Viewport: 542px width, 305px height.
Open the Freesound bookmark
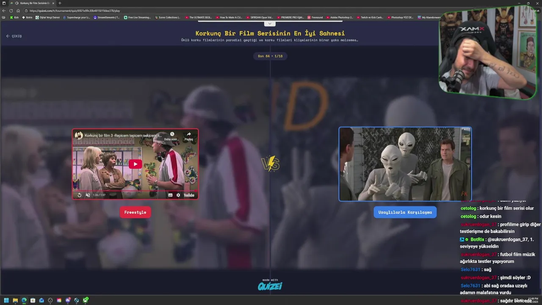click(315, 17)
